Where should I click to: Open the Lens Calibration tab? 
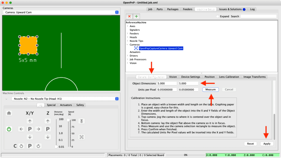tap(229, 77)
